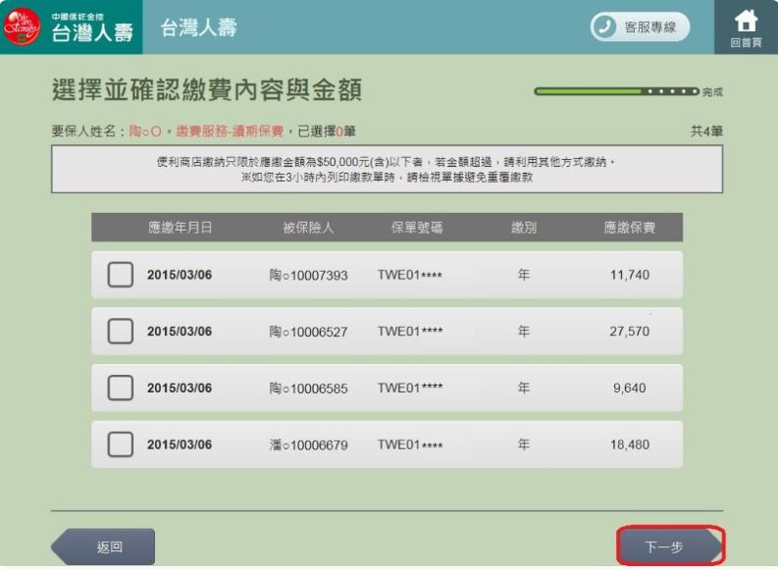Click the phone icon for customer service
The height and width of the screenshot is (572, 778).
tap(604, 27)
